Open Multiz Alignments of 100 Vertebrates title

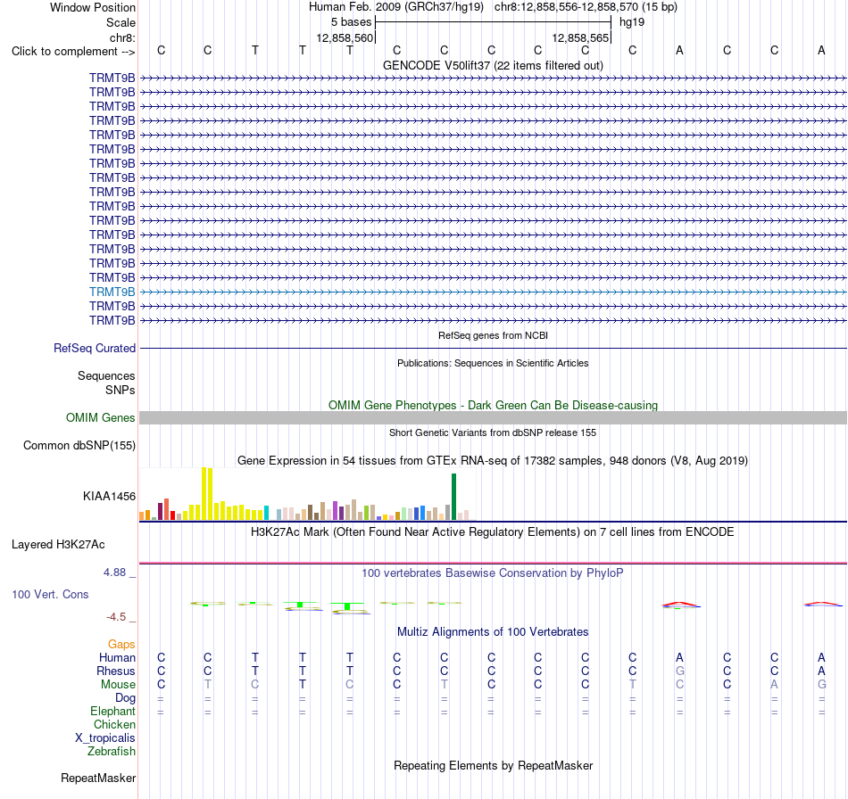tap(493, 632)
